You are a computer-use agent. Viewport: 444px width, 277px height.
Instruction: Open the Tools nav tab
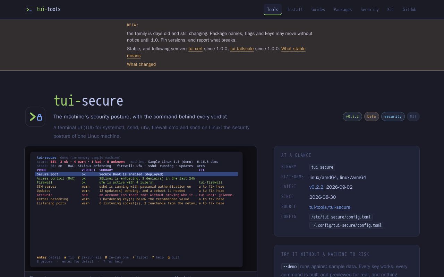pyautogui.click(x=273, y=9)
